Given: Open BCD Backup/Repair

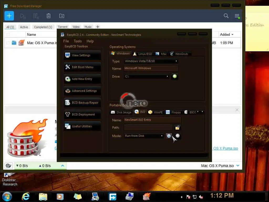Looking at the screenshot, I should (82, 103).
